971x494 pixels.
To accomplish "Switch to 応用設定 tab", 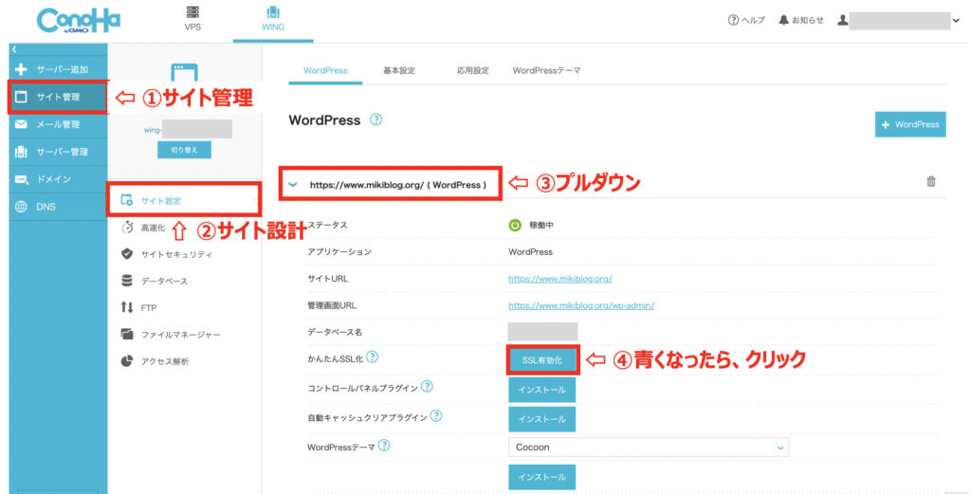I will pos(472,70).
